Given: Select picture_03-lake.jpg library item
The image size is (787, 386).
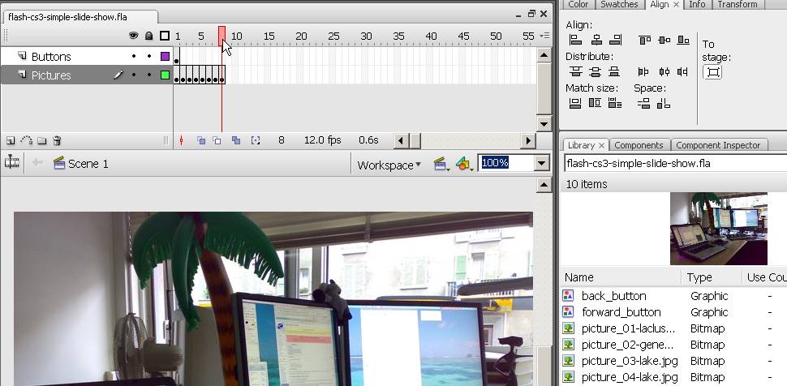Looking at the screenshot, I should [630, 361].
